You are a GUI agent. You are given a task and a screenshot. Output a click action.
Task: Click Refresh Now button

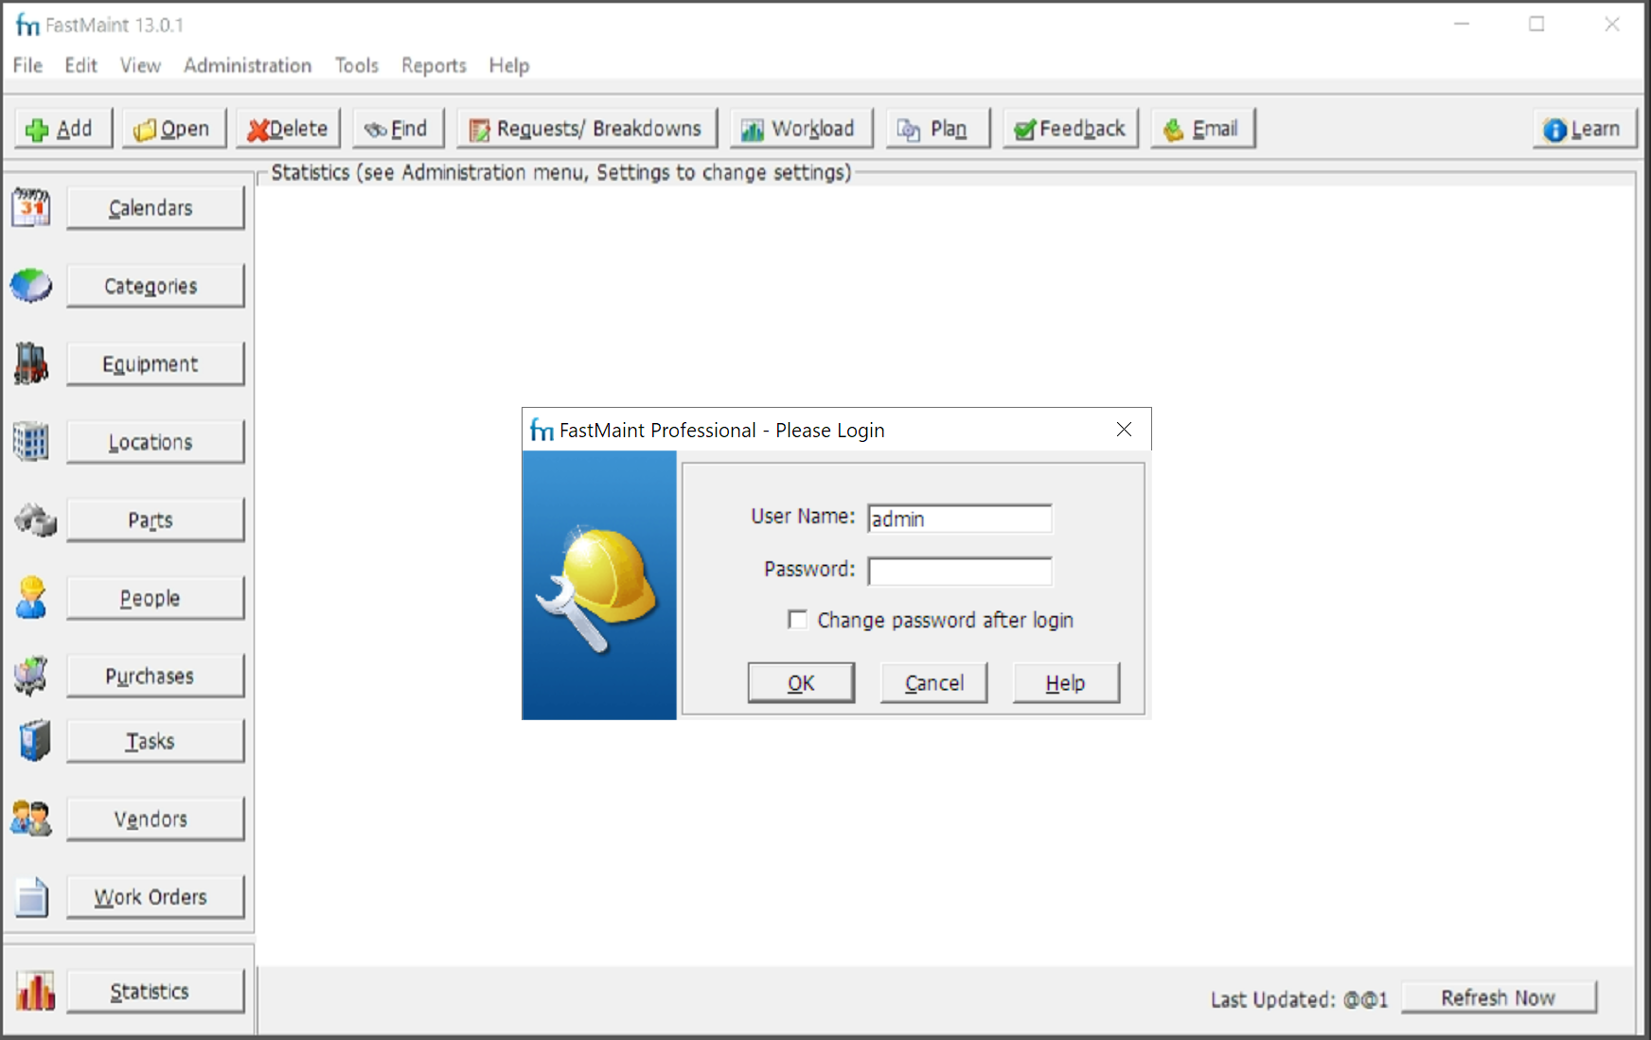(1499, 997)
